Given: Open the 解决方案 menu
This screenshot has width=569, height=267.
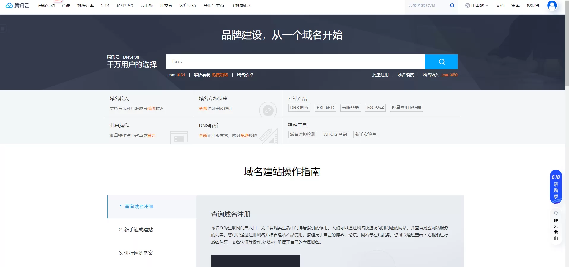Looking at the screenshot, I should [86, 5].
